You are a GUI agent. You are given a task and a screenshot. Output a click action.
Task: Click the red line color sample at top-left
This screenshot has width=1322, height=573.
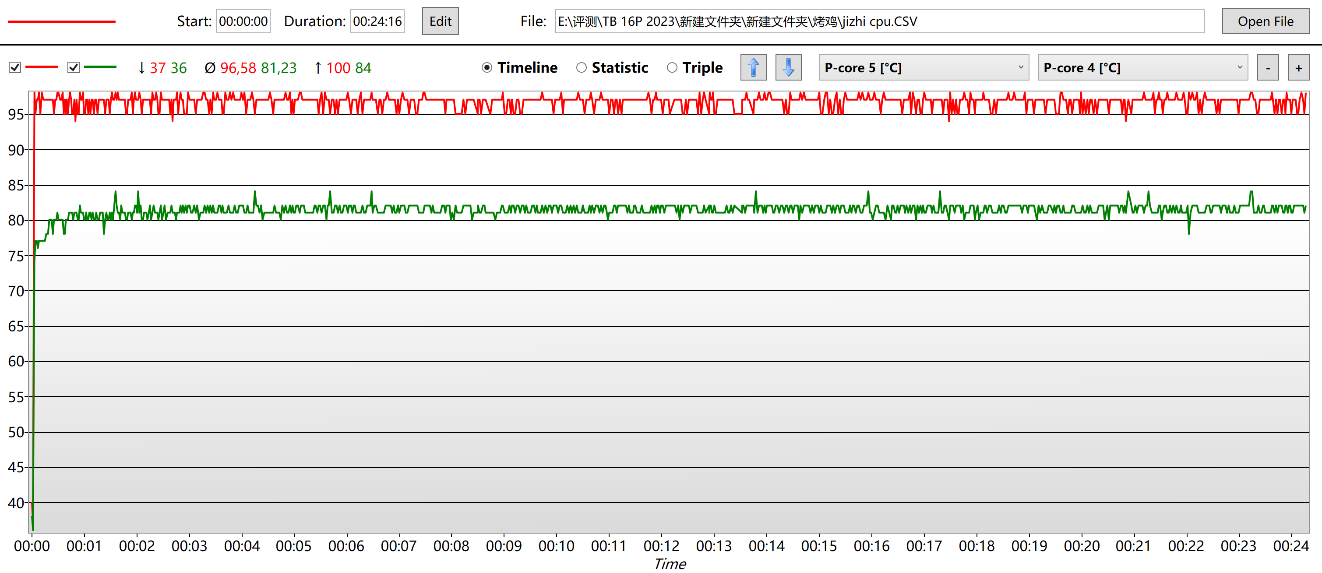point(62,21)
